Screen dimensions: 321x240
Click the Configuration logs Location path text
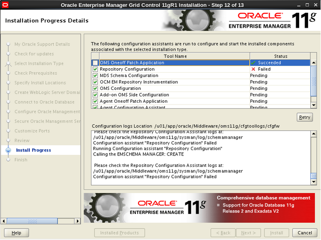[x=217, y=126]
